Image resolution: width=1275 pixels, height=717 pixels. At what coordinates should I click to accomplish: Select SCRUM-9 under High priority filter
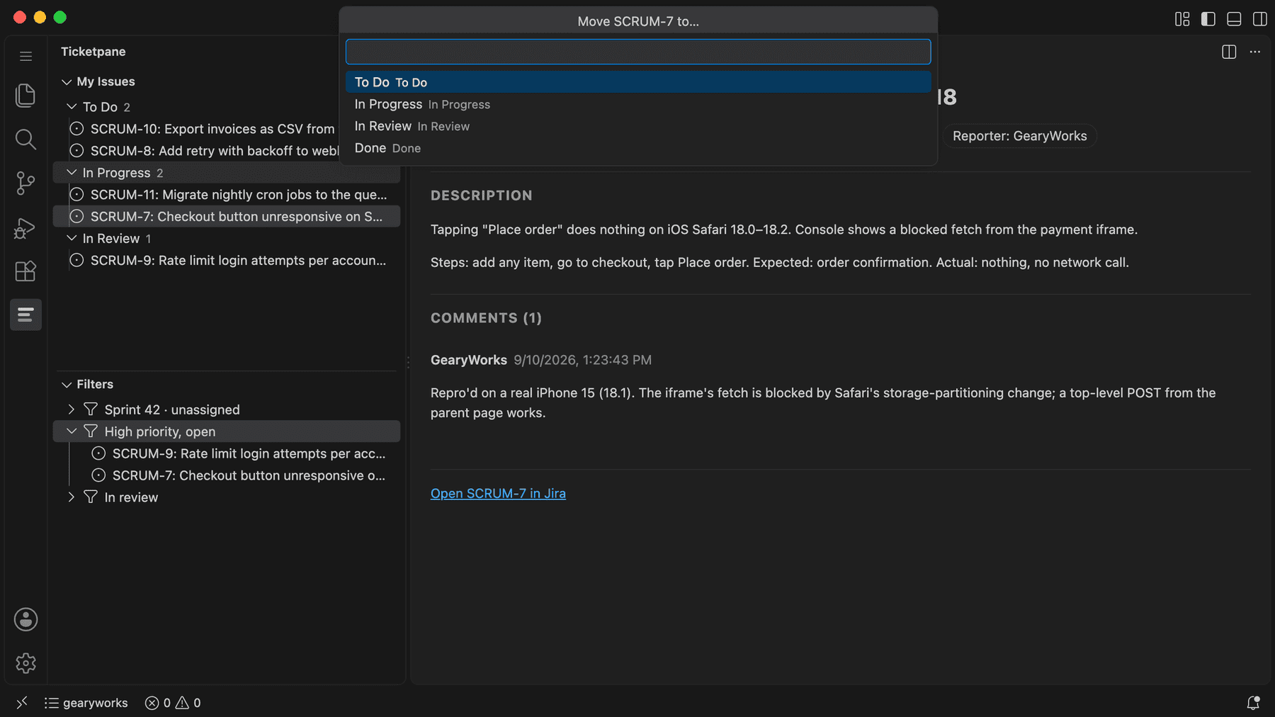[227, 453]
